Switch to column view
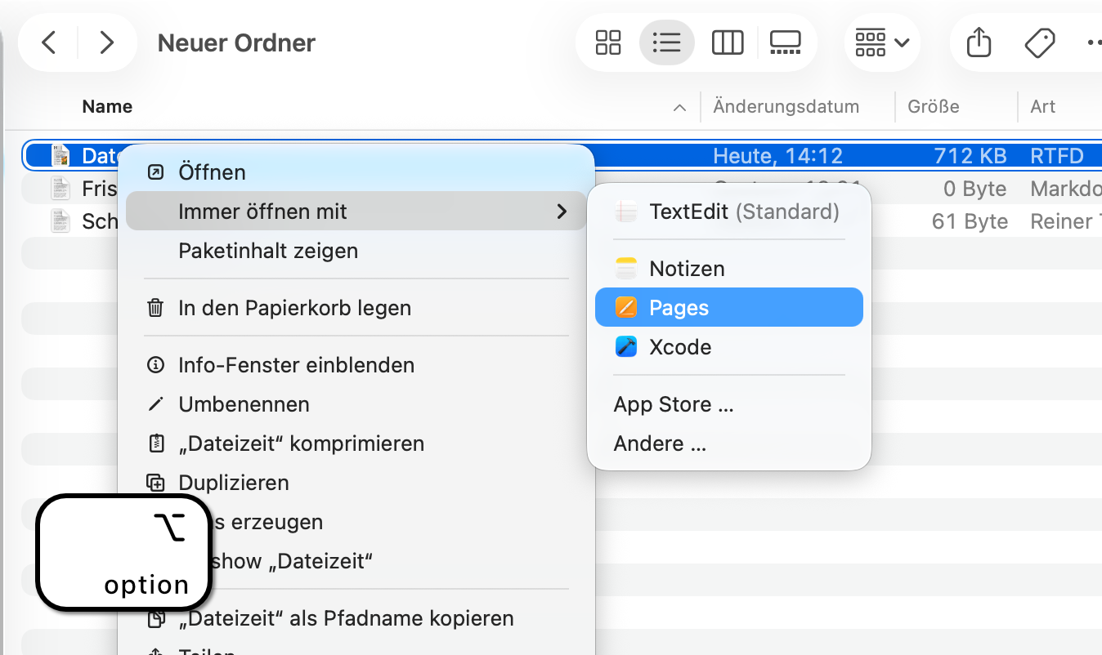Image resolution: width=1102 pixels, height=655 pixels. pyautogui.click(x=727, y=42)
